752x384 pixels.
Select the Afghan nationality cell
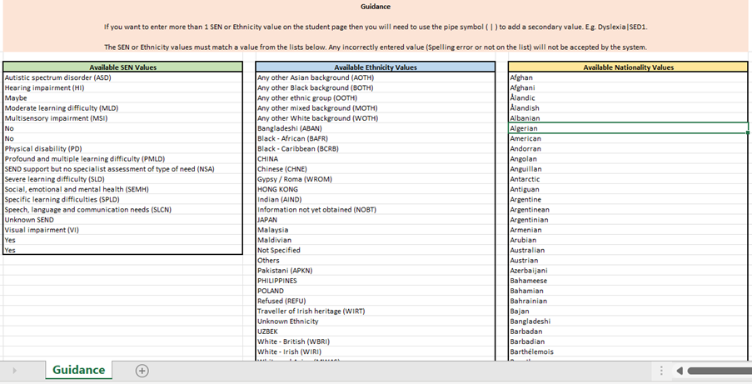click(628, 77)
